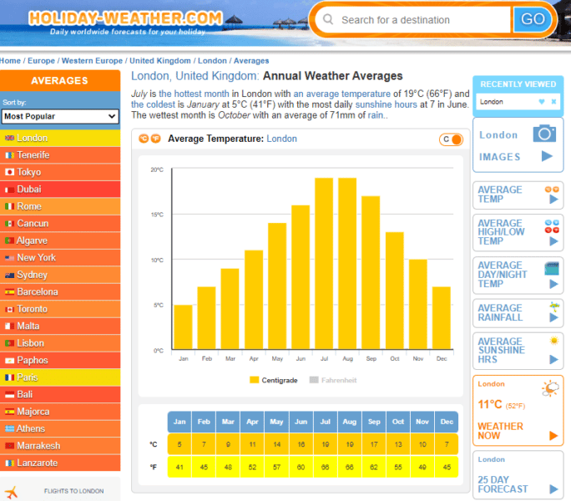Open United Kingdom breadcrumb
The image size is (571, 501).
click(160, 61)
